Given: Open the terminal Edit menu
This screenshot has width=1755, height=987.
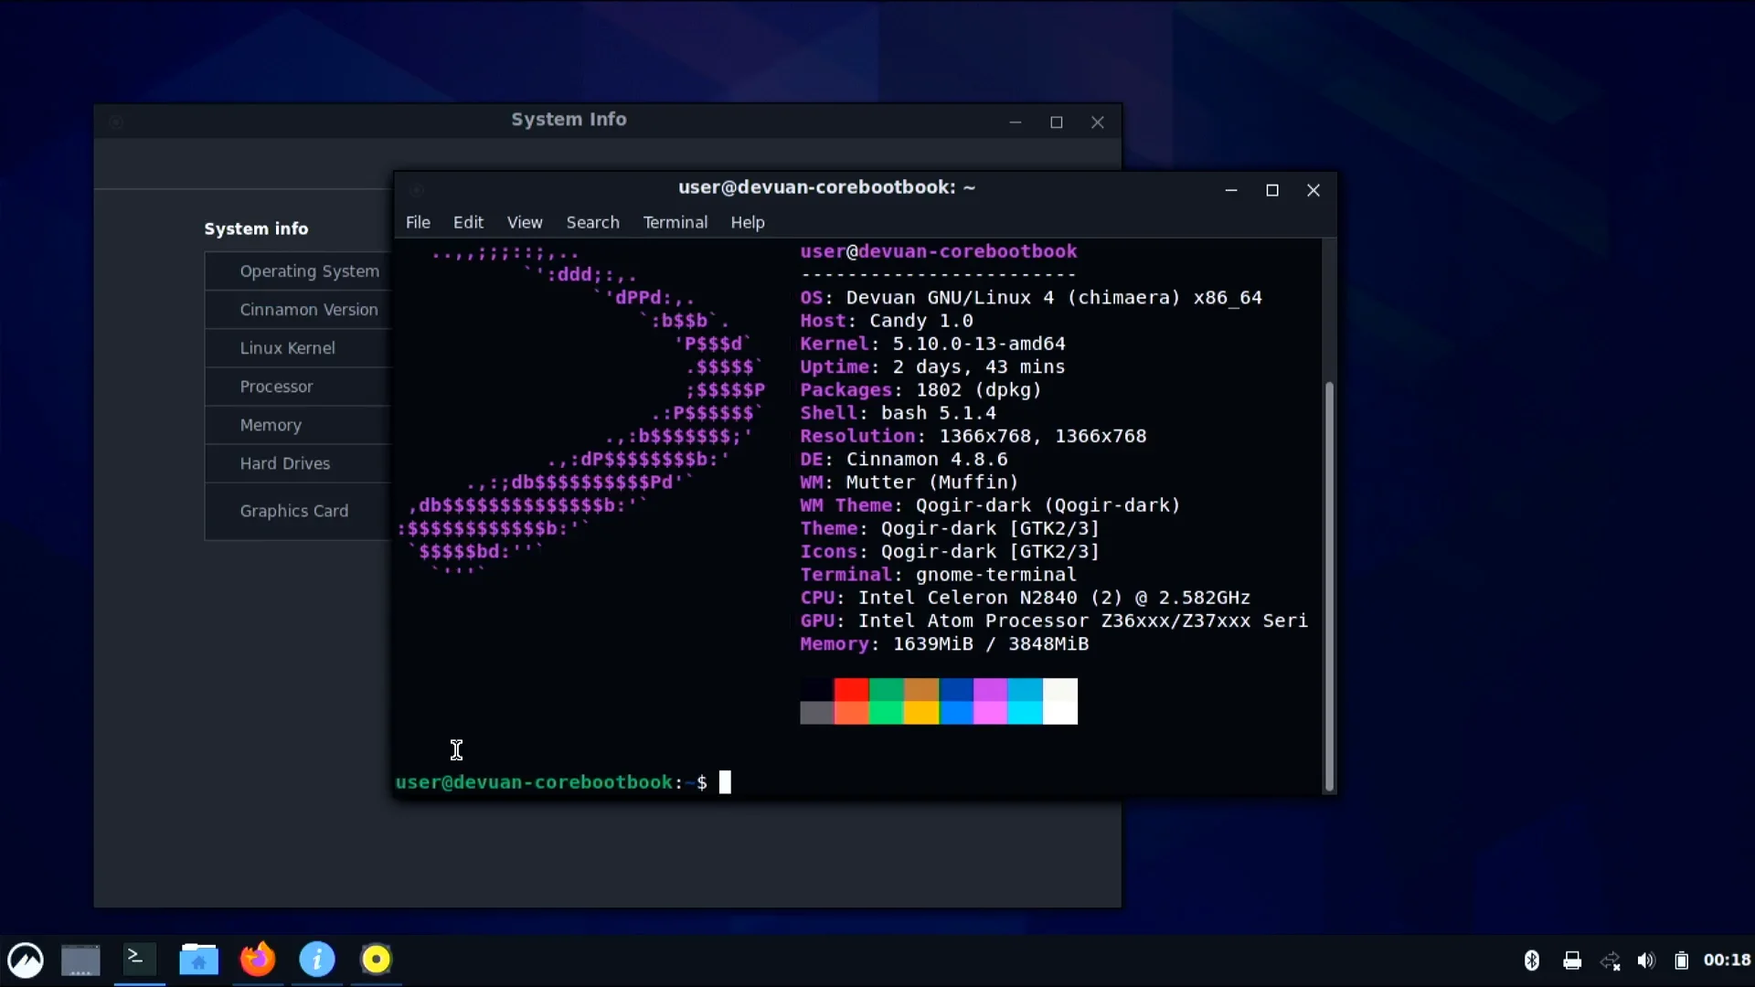Looking at the screenshot, I should pyautogui.click(x=468, y=222).
